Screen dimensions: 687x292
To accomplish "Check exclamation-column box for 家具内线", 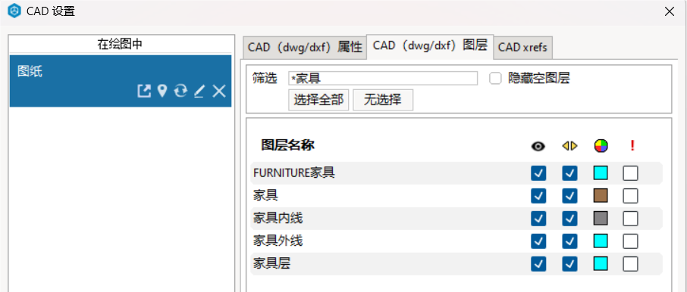I will pyautogui.click(x=630, y=218).
